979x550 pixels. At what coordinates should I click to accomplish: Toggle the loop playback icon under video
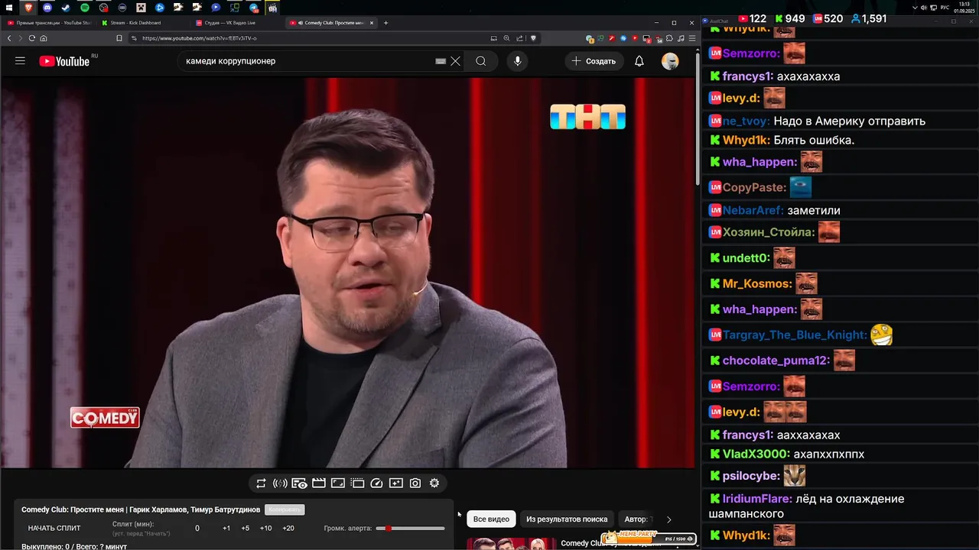point(261,483)
